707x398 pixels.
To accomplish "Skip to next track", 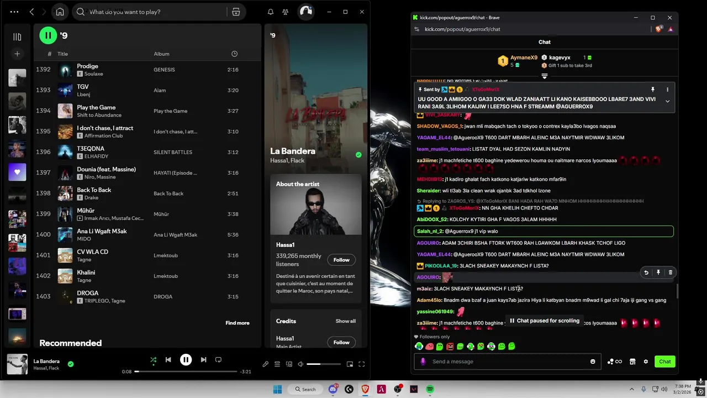I will 203,360.
